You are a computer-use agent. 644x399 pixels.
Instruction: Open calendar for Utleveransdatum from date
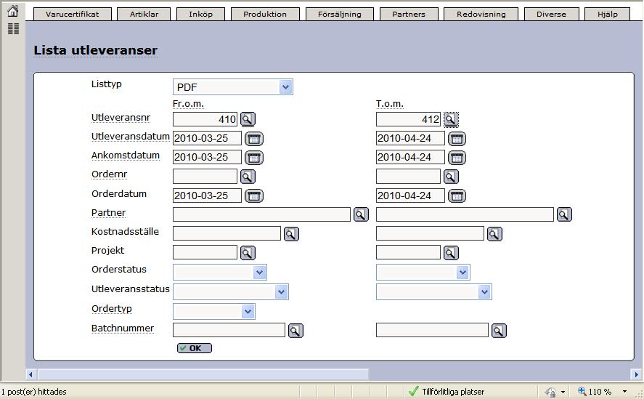pyautogui.click(x=254, y=139)
